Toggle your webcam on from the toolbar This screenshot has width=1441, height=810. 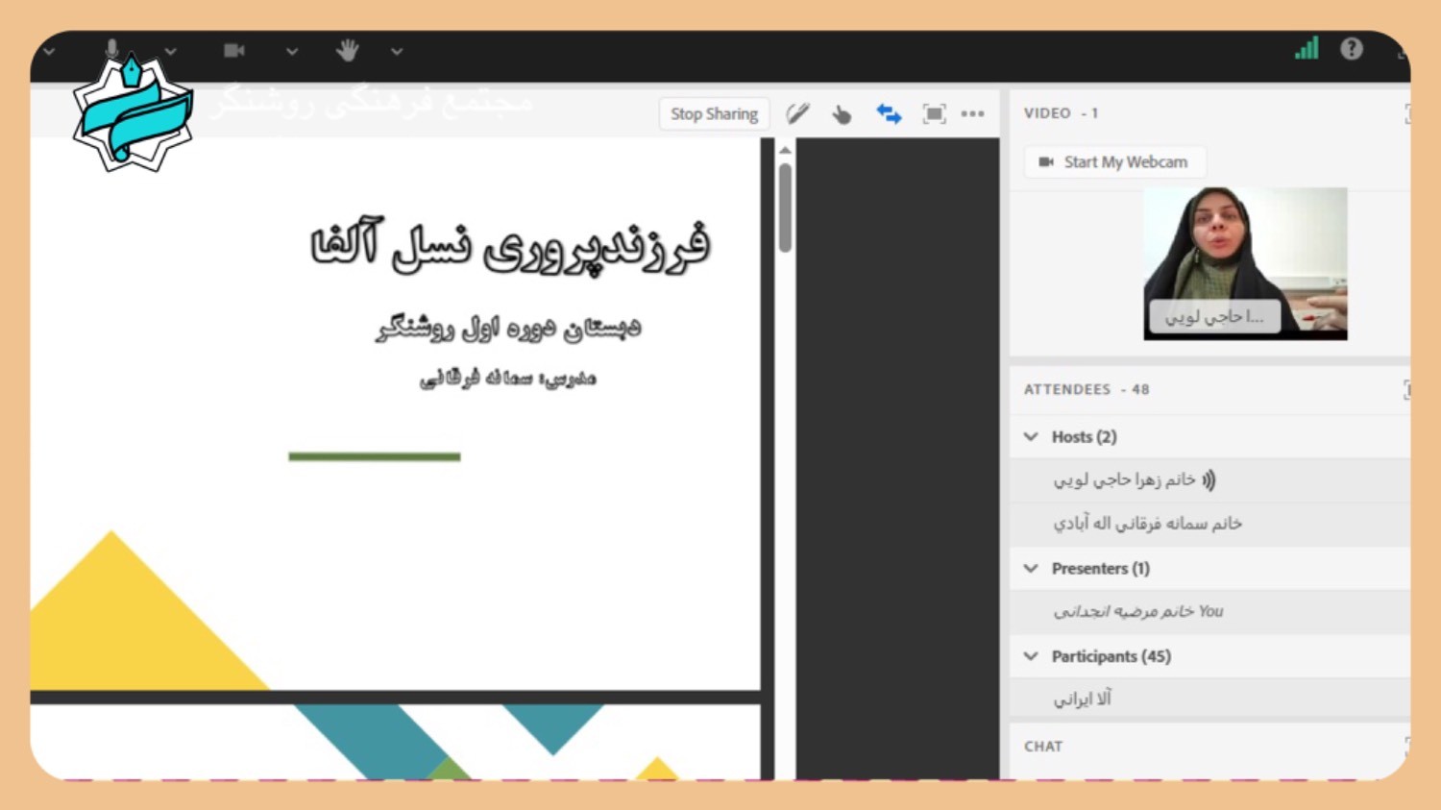(x=234, y=50)
